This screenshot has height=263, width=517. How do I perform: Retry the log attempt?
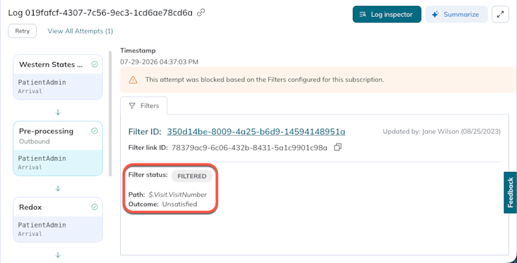[23, 31]
